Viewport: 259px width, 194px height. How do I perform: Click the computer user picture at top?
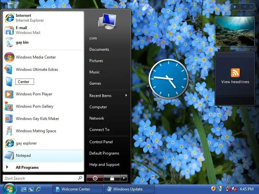tap(107, 22)
